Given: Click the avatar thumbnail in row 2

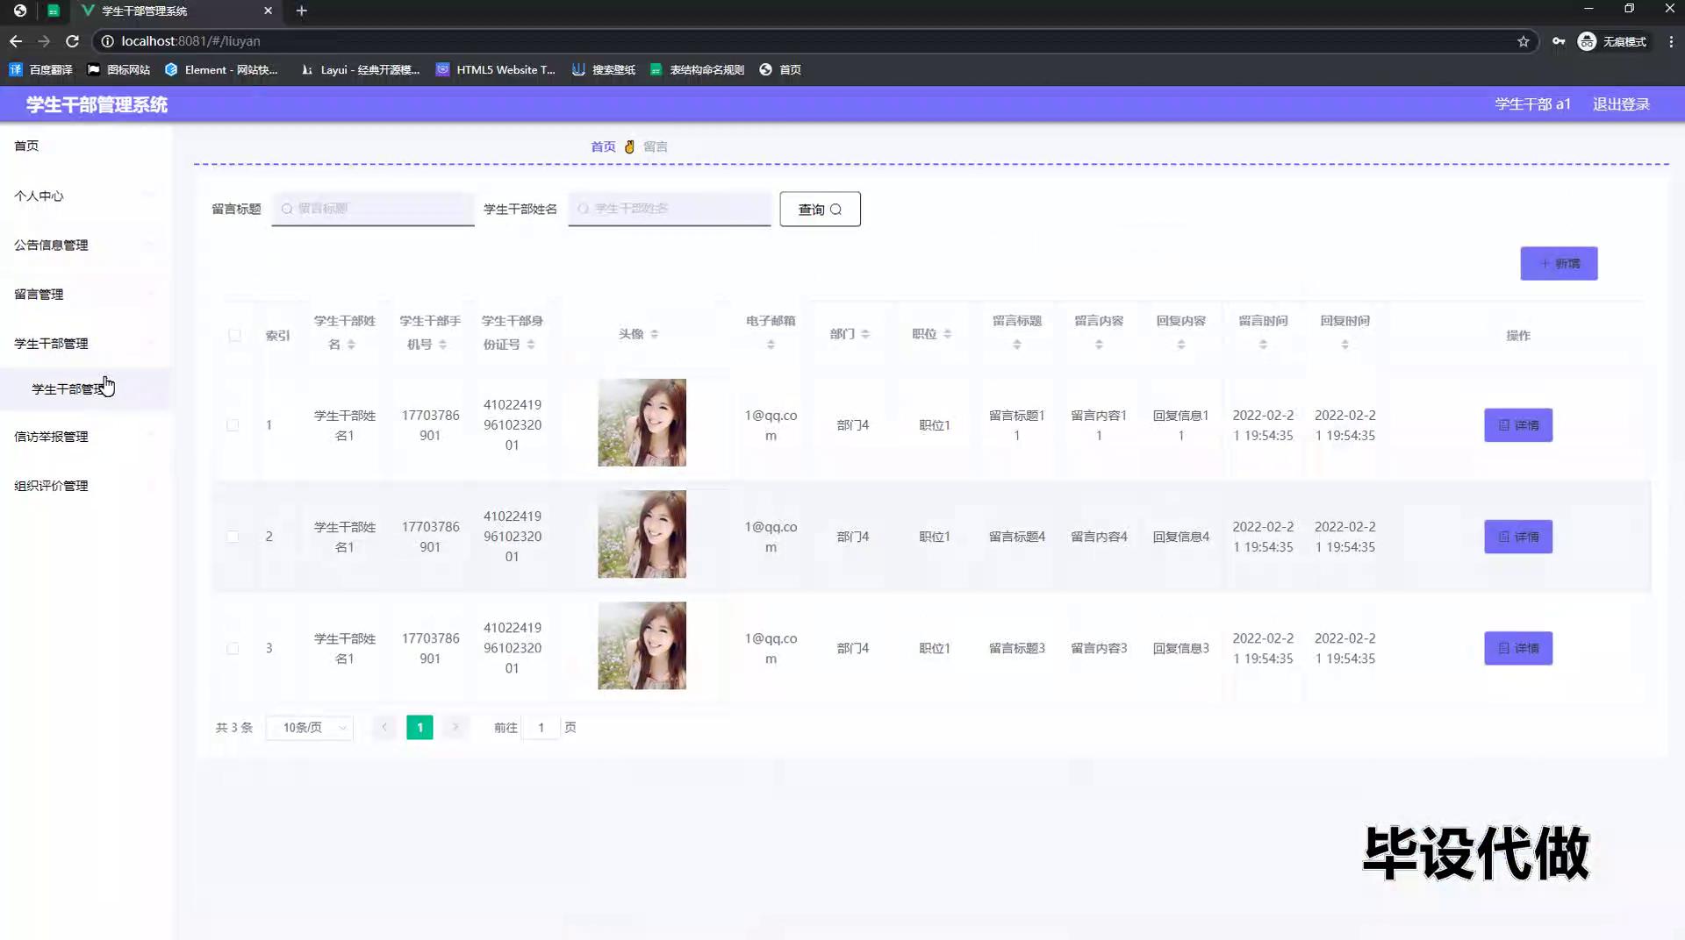Looking at the screenshot, I should [x=642, y=534].
